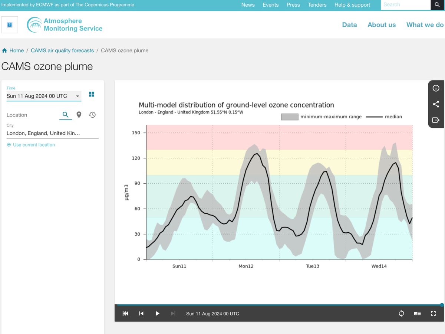Image resolution: width=445 pixels, height=334 pixels.
Task: Click the Tue13 axis label
Action: tap(312, 266)
